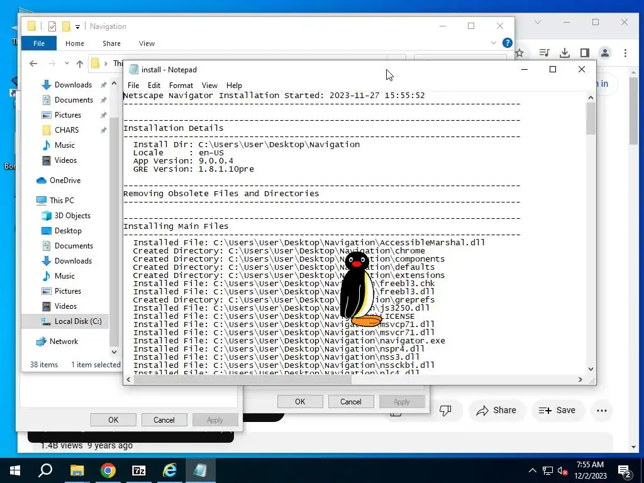644x483 pixels.
Task: Open the Help menu in Notepad
Action: point(234,86)
